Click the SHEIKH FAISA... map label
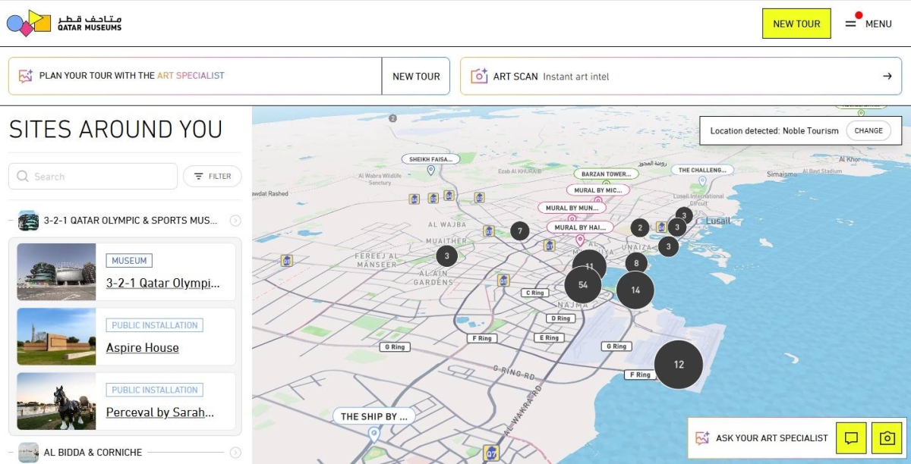The image size is (911, 464). tap(431, 159)
